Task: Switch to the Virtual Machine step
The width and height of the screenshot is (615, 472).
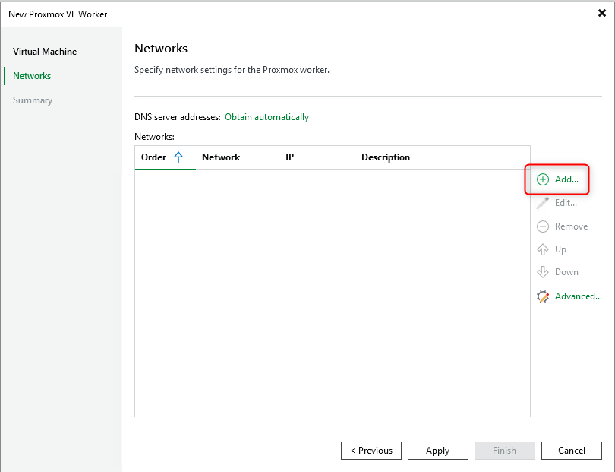Action: tap(45, 51)
